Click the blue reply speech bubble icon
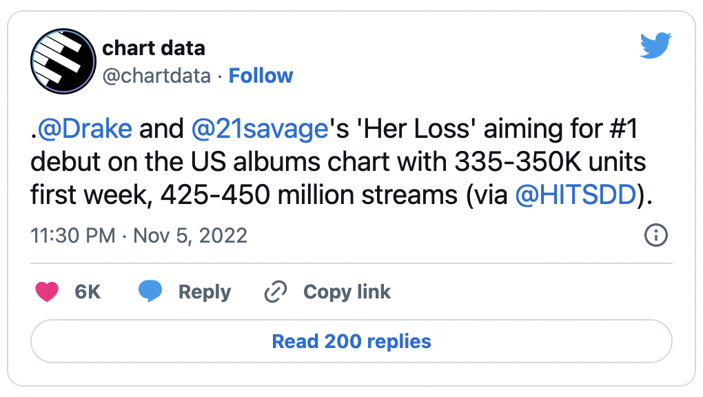The image size is (703, 397). tap(150, 292)
